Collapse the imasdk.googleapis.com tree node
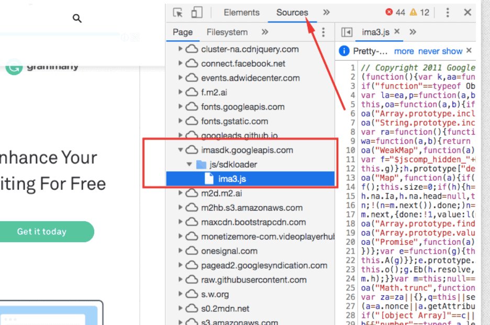This screenshot has width=490, height=325. pos(181,150)
